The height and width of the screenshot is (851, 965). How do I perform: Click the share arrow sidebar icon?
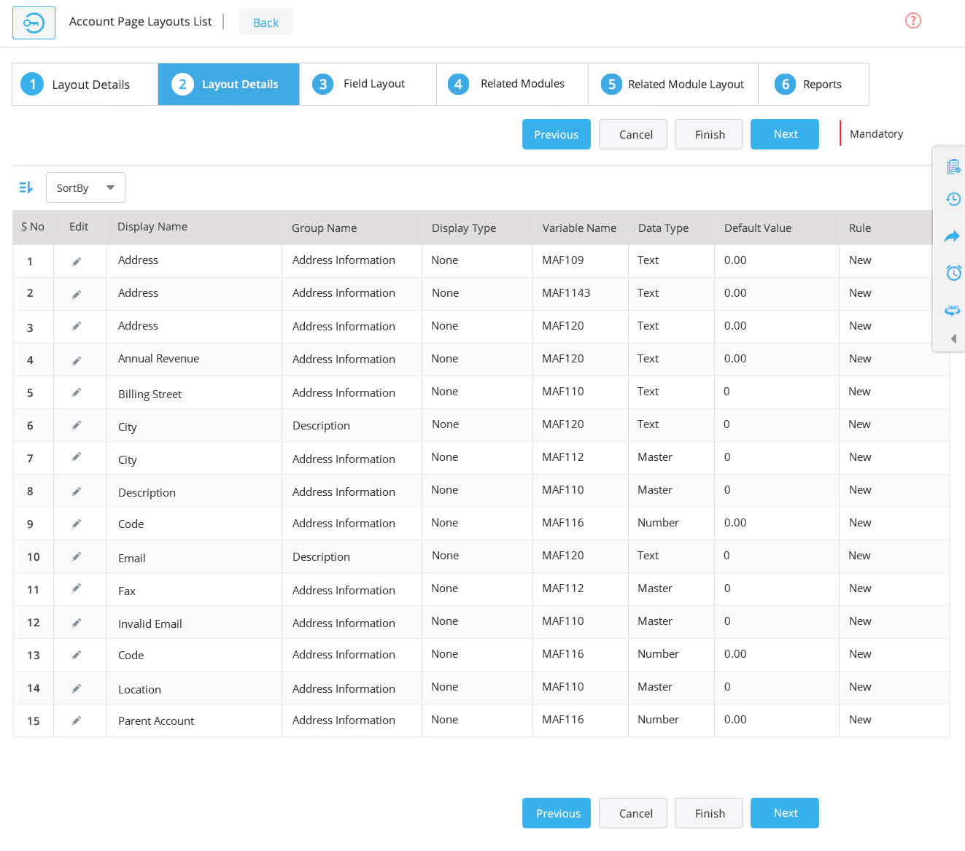(953, 236)
